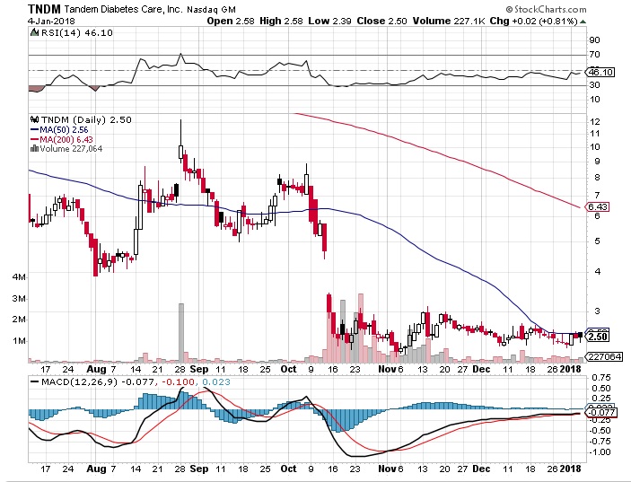Click the Aug 28 candlestick peaking near 12
The image size is (631, 482).
tap(180, 141)
